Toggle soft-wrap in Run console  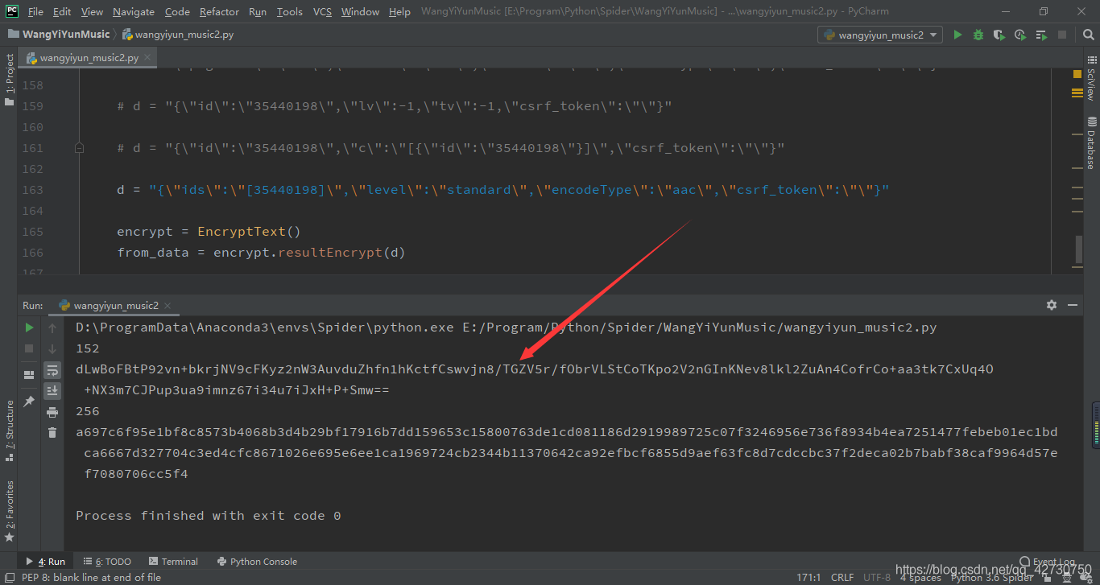click(x=52, y=370)
